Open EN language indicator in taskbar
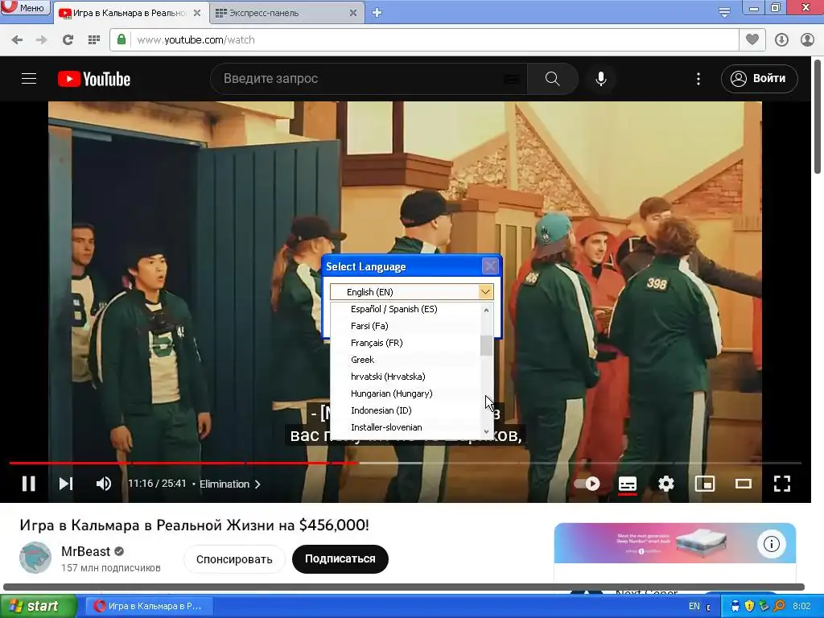Screen dimensions: 824x618 coord(694,606)
